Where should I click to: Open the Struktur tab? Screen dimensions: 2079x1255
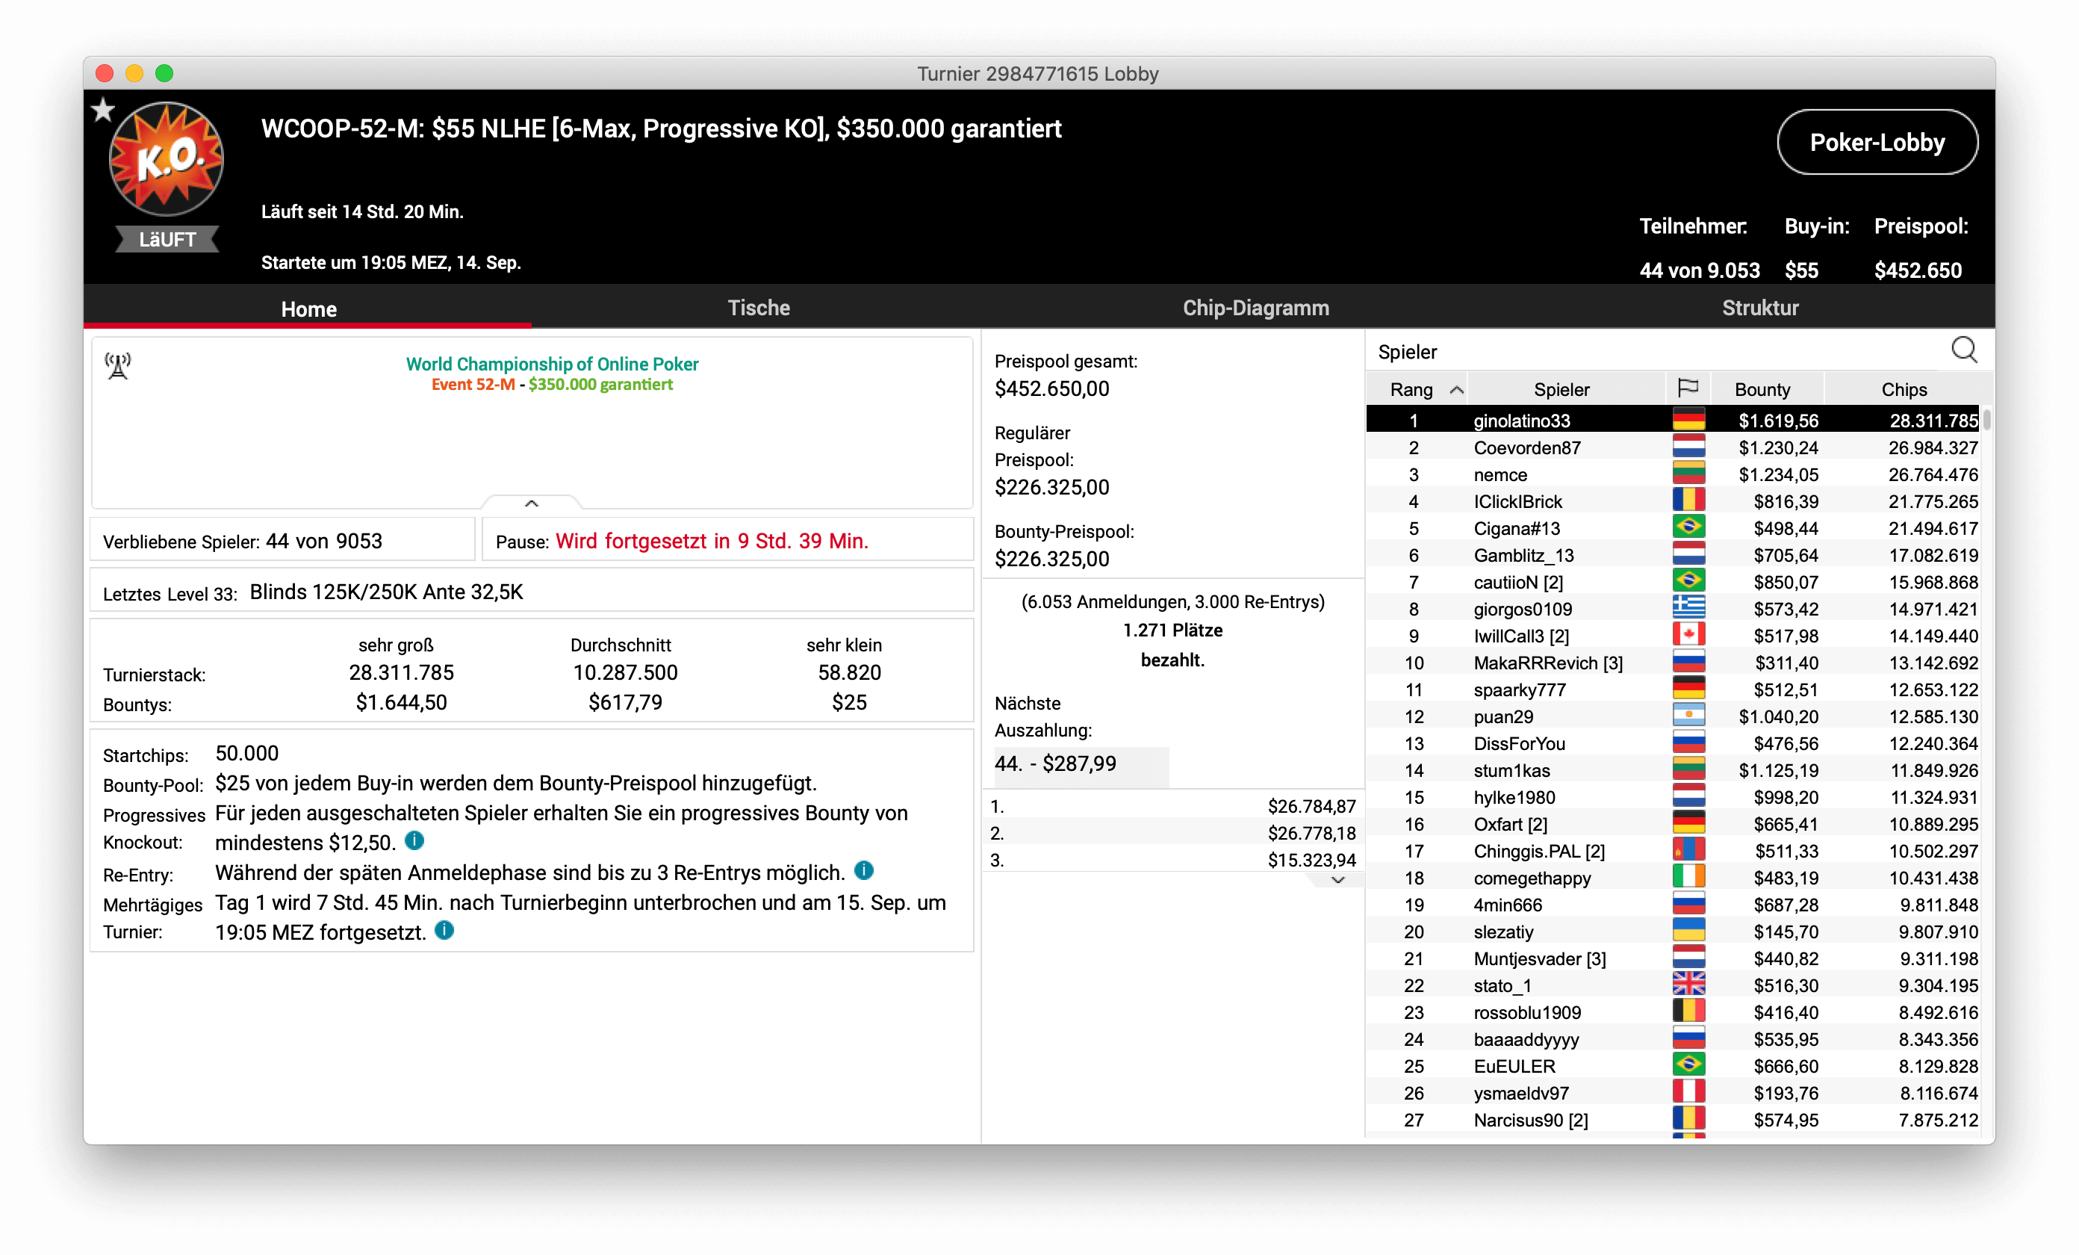[x=1760, y=308]
